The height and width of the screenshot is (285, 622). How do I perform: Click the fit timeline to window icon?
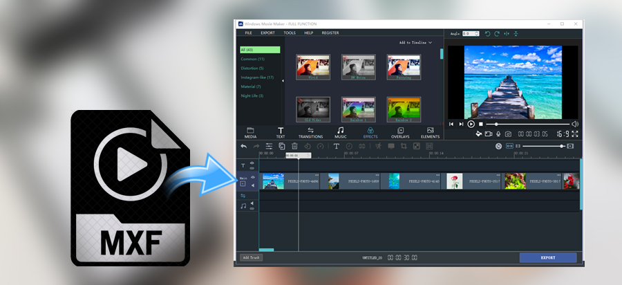[x=510, y=146]
